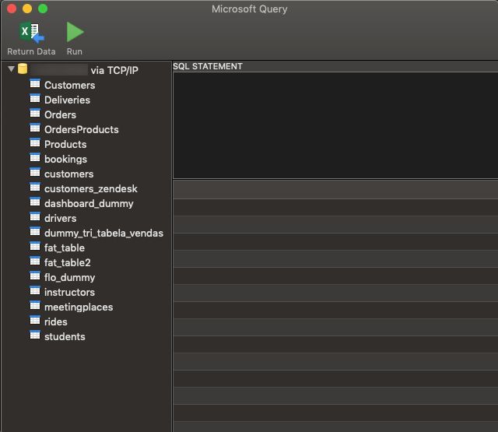Click the table icon beside fat_table2
Image resolution: width=498 pixels, height=432 pixels.
point(35,261)
